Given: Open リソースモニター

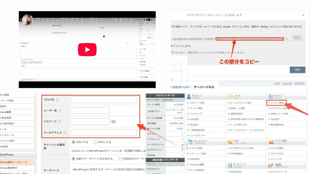Looking at the screenshot, I should (x=198, y=136).
